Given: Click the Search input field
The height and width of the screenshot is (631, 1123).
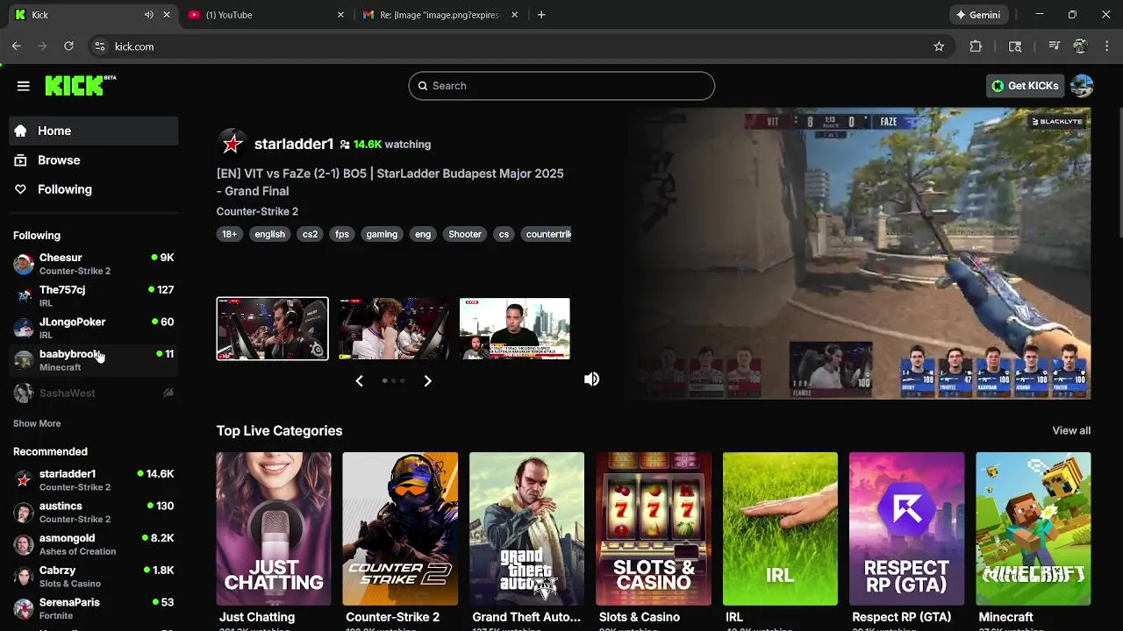Looking at the screenshot, I should [561, 86].
